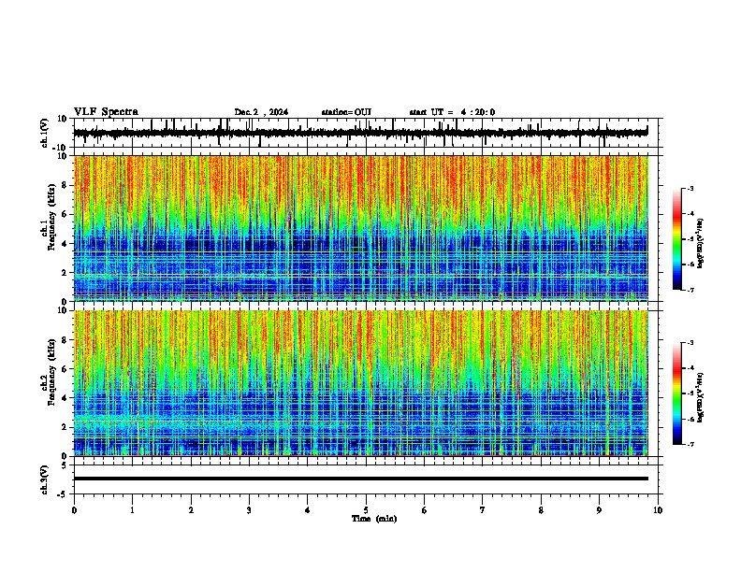Click the ch.2 spectrogram plot area
The width and height of the screenshot is (741, 572).
click(x=360, y=383)
